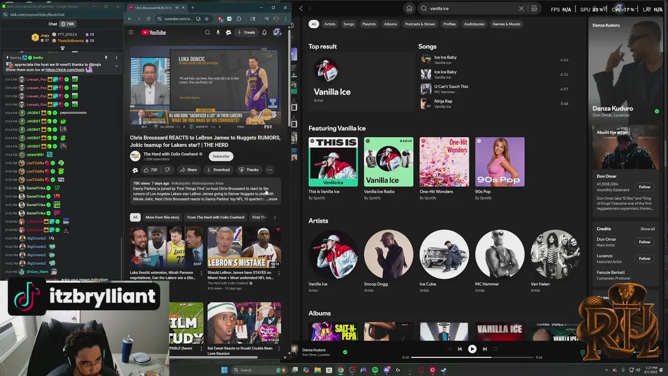The width and height of the screenshot is (668, 376).
Task: Select the Artists filter in Spotify
Action: coord(330,24)
